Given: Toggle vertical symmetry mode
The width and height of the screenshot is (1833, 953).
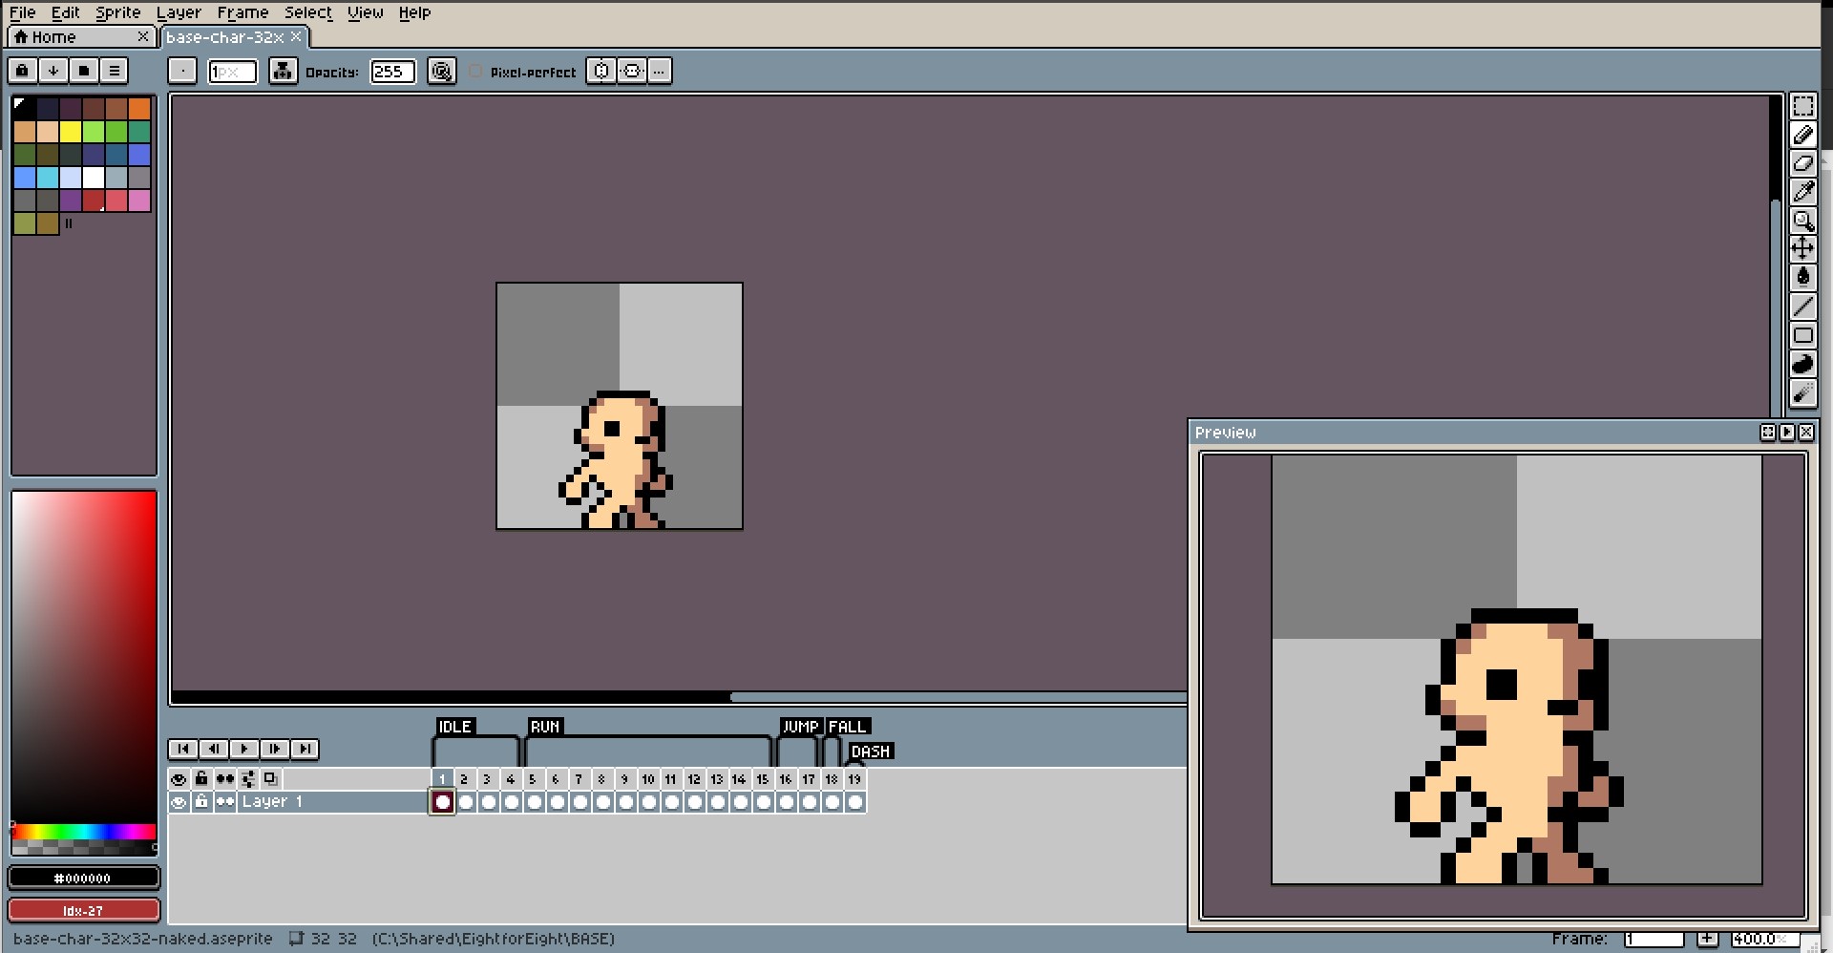Looking at the screenshot, I should [x=632, y=71].
